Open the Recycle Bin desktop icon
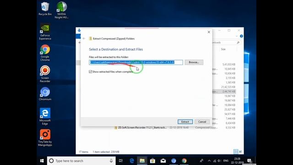The image size is (293, 165). 45,9
